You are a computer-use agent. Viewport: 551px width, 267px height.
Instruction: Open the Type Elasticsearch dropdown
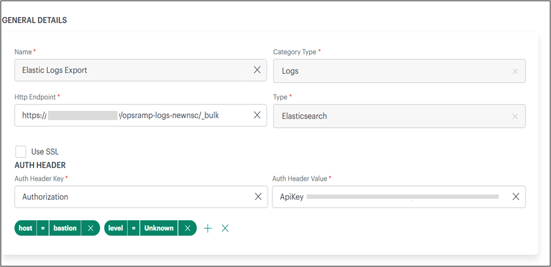point(390,116)
